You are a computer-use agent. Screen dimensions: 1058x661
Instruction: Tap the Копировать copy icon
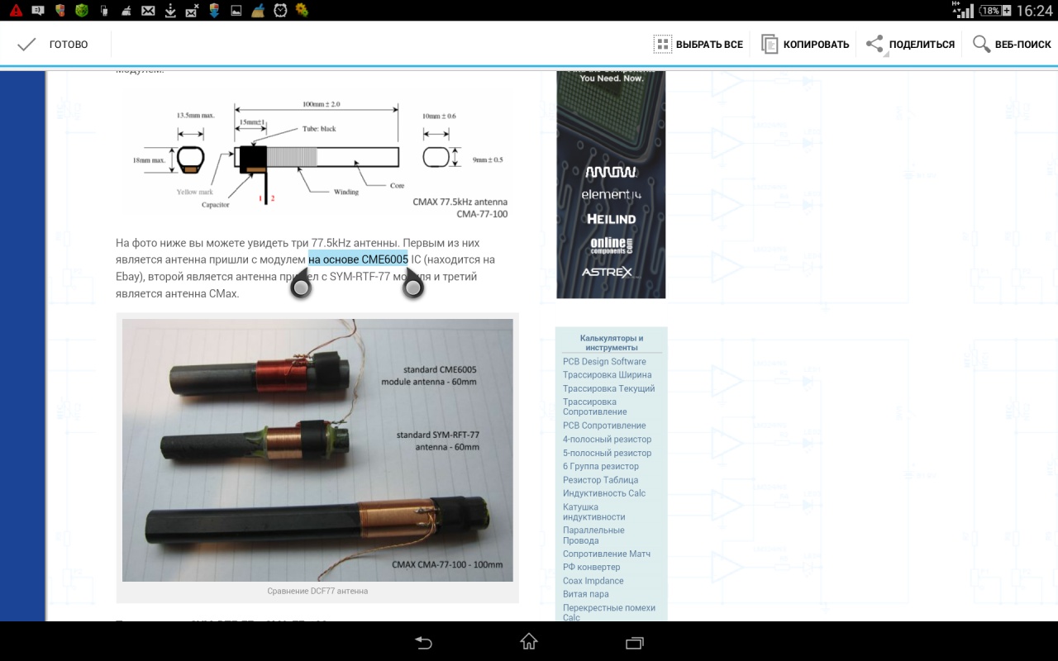click(x=770, y=45)
